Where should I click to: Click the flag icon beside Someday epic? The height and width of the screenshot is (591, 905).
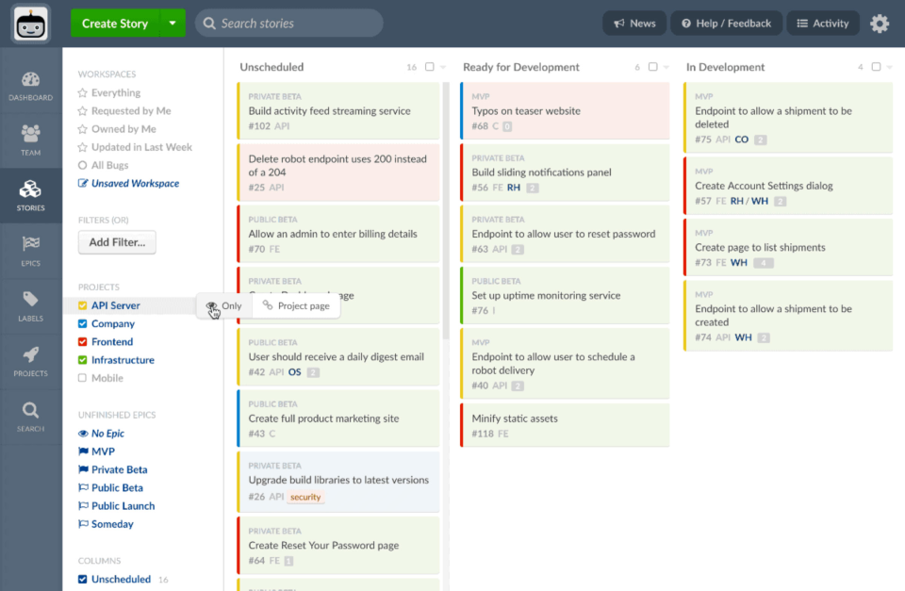[83, 524]
